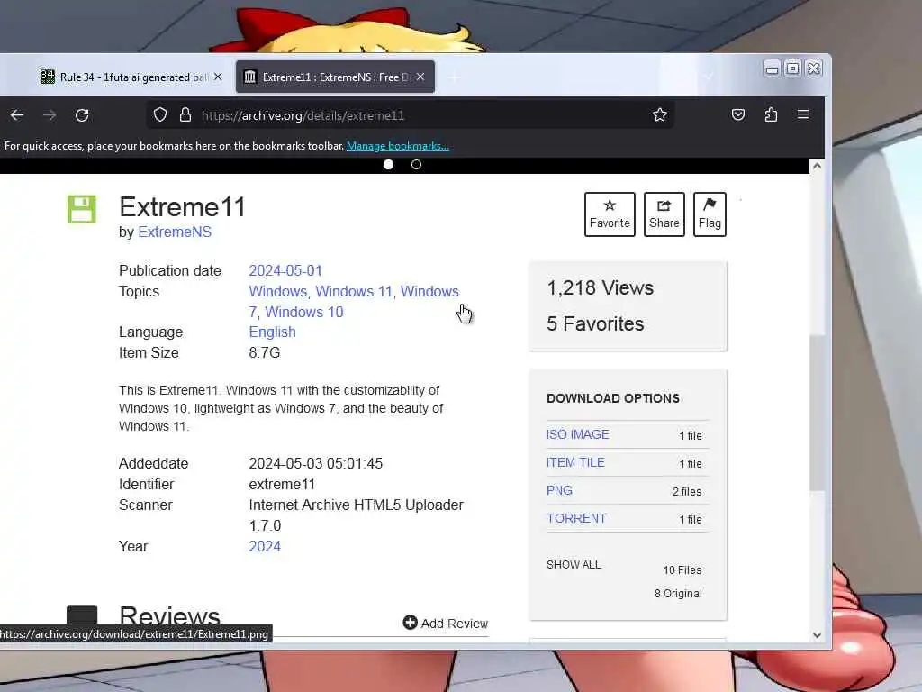Download the ITEM TILE file
The image size is (922, 692).
575,462
